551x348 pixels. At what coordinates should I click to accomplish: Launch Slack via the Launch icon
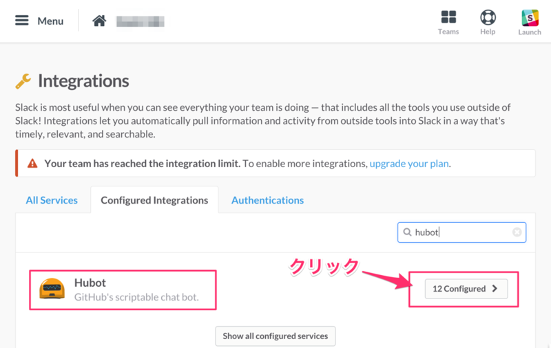pyautogui.click(x=530, y=18)
